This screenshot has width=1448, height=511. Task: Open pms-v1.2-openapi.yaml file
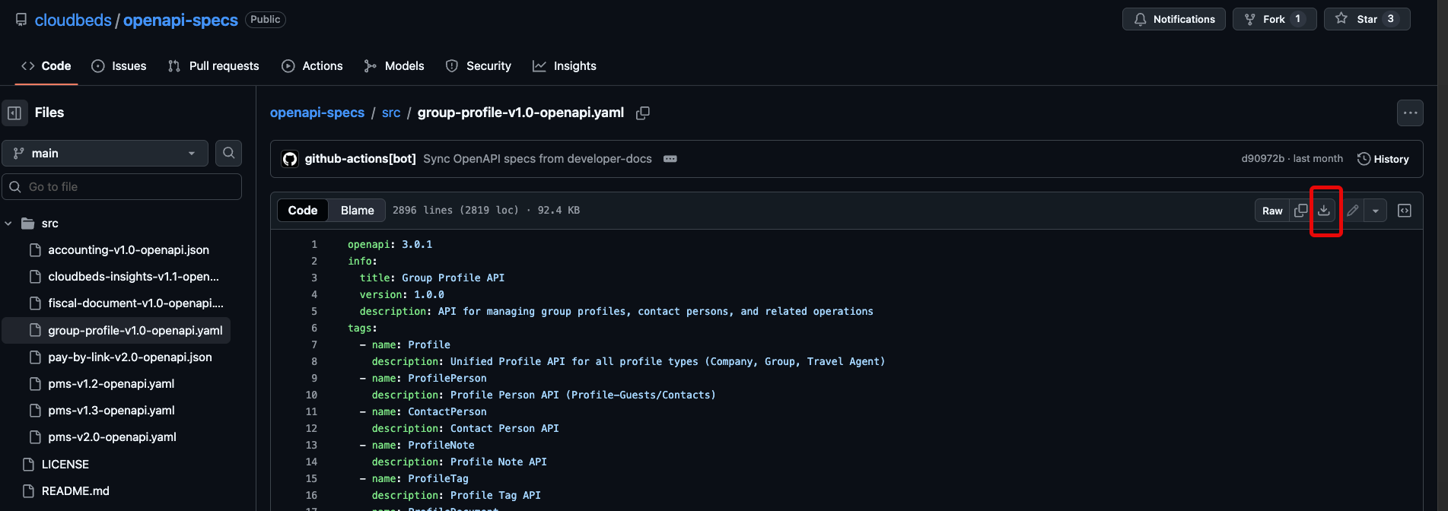coord(111,383)
